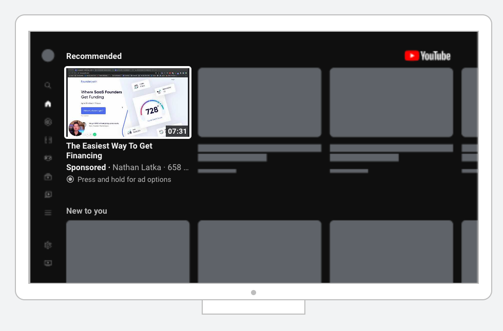The height and width of the screenshot is (331, 503).
Task: Open the account avatar in sidebar
Action: pos(48,55)
